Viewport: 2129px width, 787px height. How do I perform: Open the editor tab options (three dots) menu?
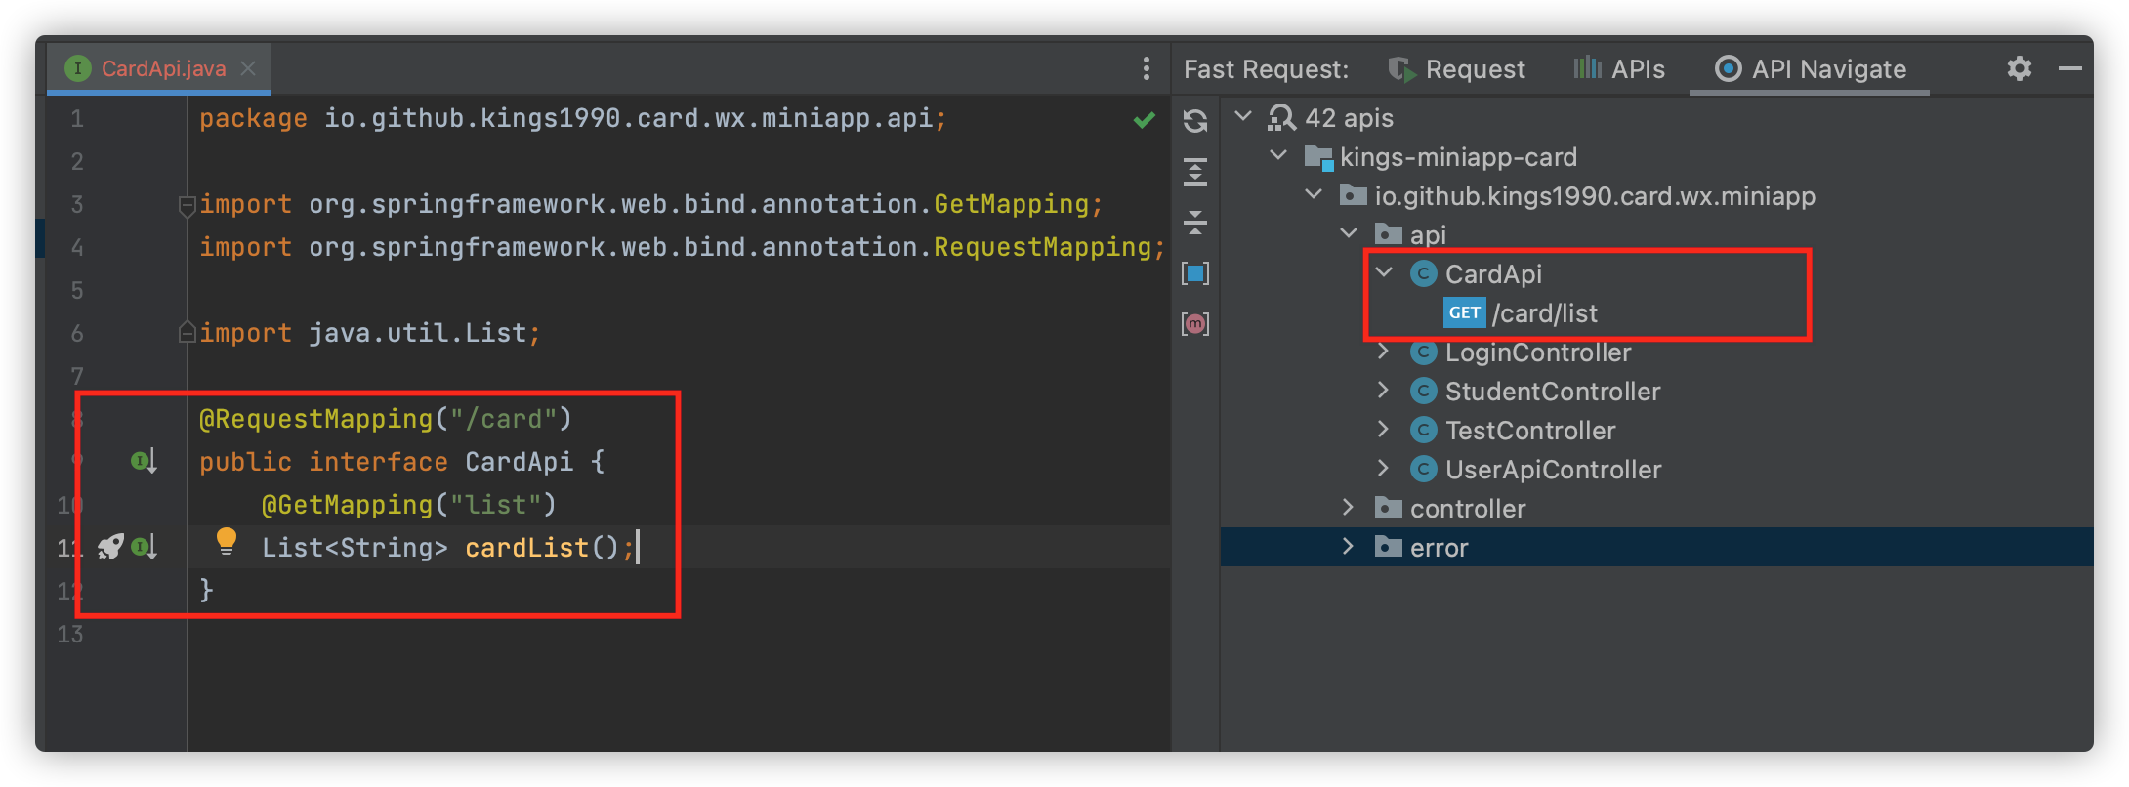tap(1146, 68)
